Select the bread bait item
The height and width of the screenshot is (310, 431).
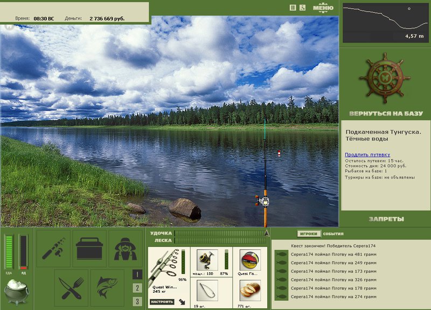[250, 291]
